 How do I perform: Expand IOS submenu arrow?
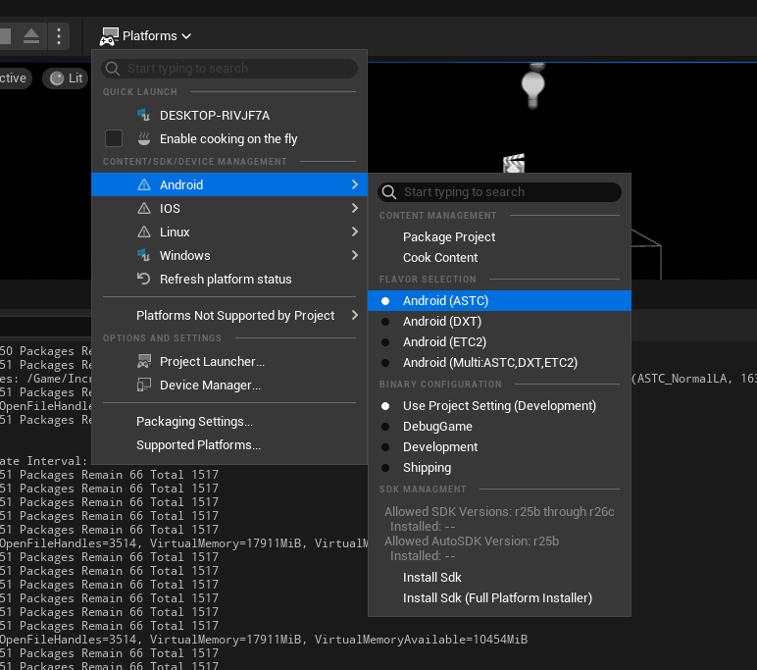pos(355,208)
